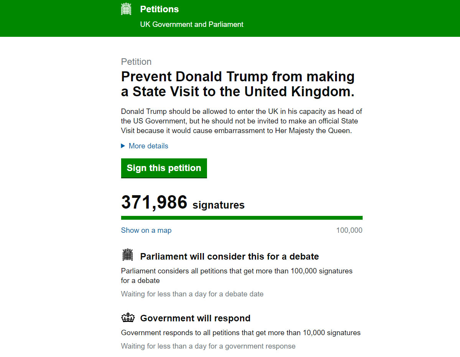
Task: Click the Parliament will consider this for a debate heading
Action: (x=230, y=256)
